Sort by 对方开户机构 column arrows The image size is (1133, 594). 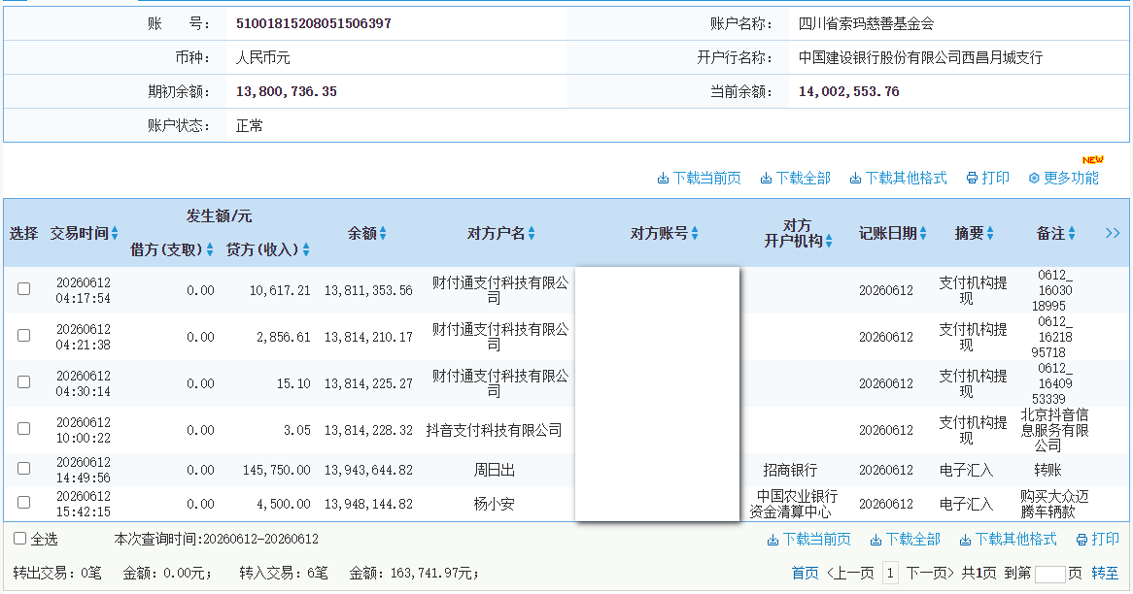coord(829,241)
